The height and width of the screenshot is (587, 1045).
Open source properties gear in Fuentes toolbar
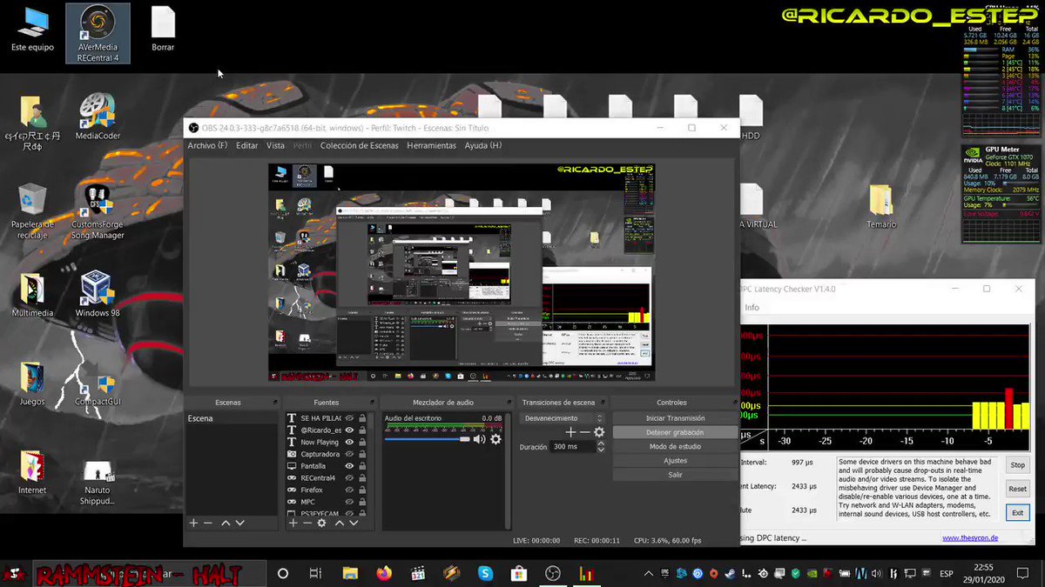pos(321,523)
